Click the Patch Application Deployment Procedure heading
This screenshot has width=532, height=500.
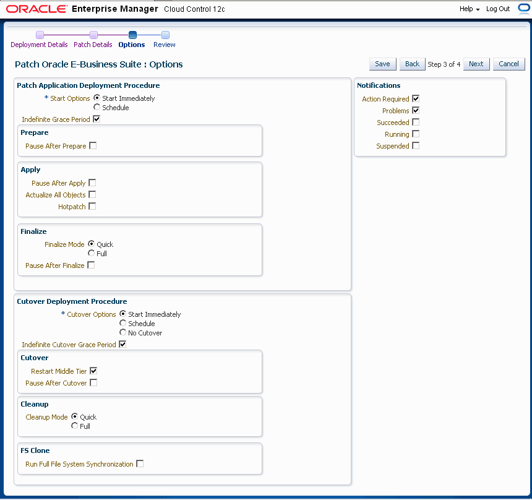(88, 85)
